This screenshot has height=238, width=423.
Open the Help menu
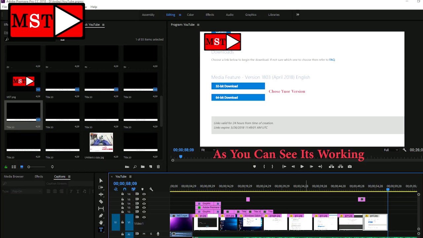click(94, 7)
